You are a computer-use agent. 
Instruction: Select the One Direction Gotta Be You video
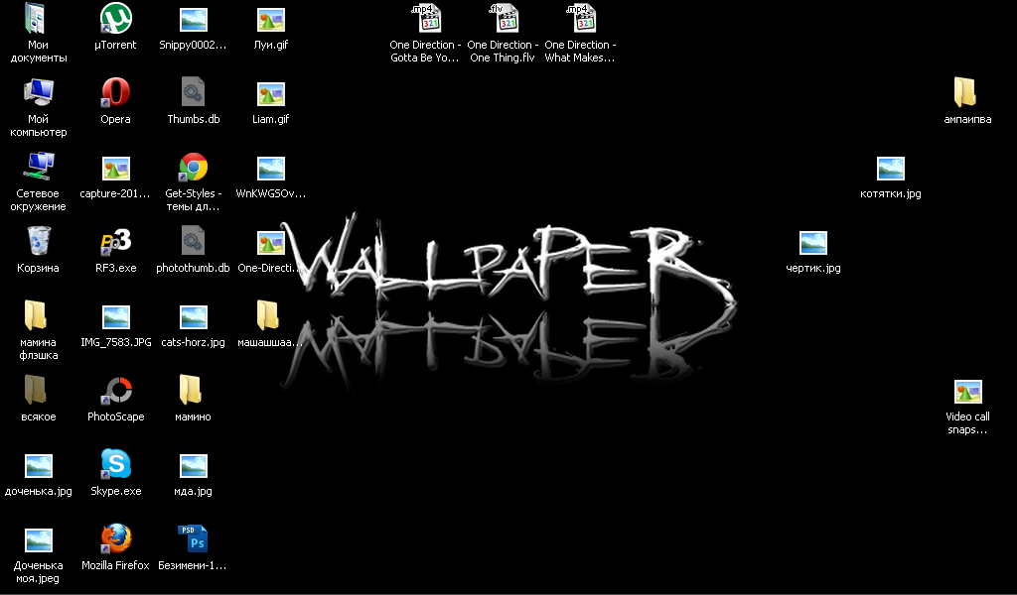(x=425, y=20)
